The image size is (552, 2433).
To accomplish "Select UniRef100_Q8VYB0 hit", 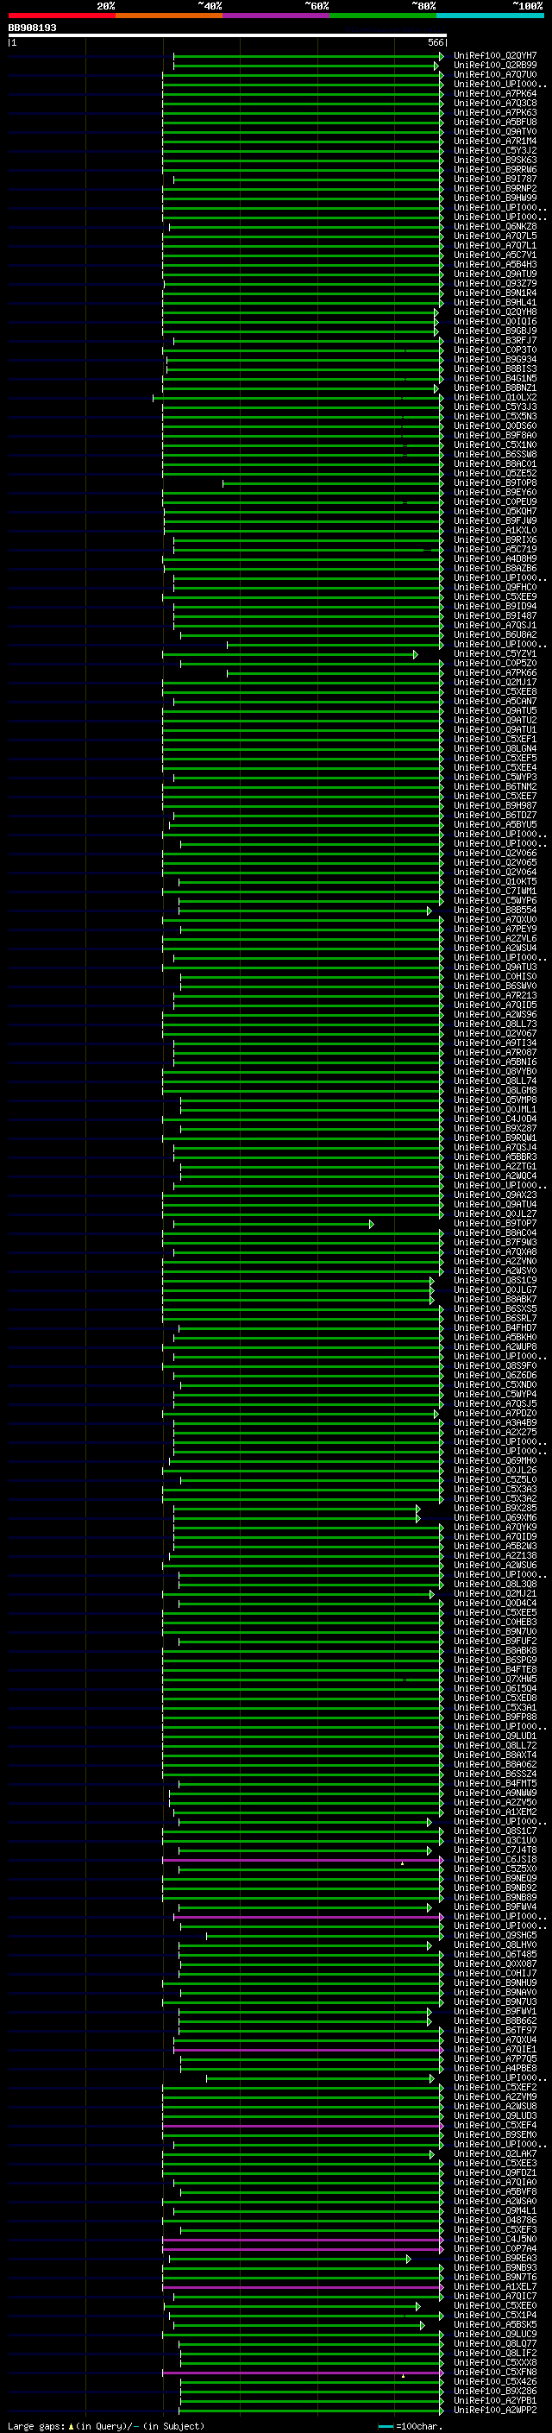I will (495, 1071).
